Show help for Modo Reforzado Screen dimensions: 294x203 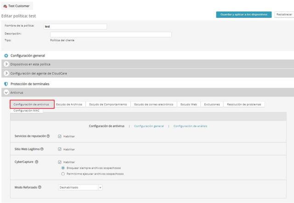coord(40,187)
